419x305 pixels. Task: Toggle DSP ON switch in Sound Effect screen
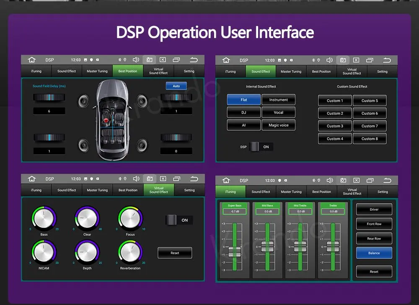(261, 147)
